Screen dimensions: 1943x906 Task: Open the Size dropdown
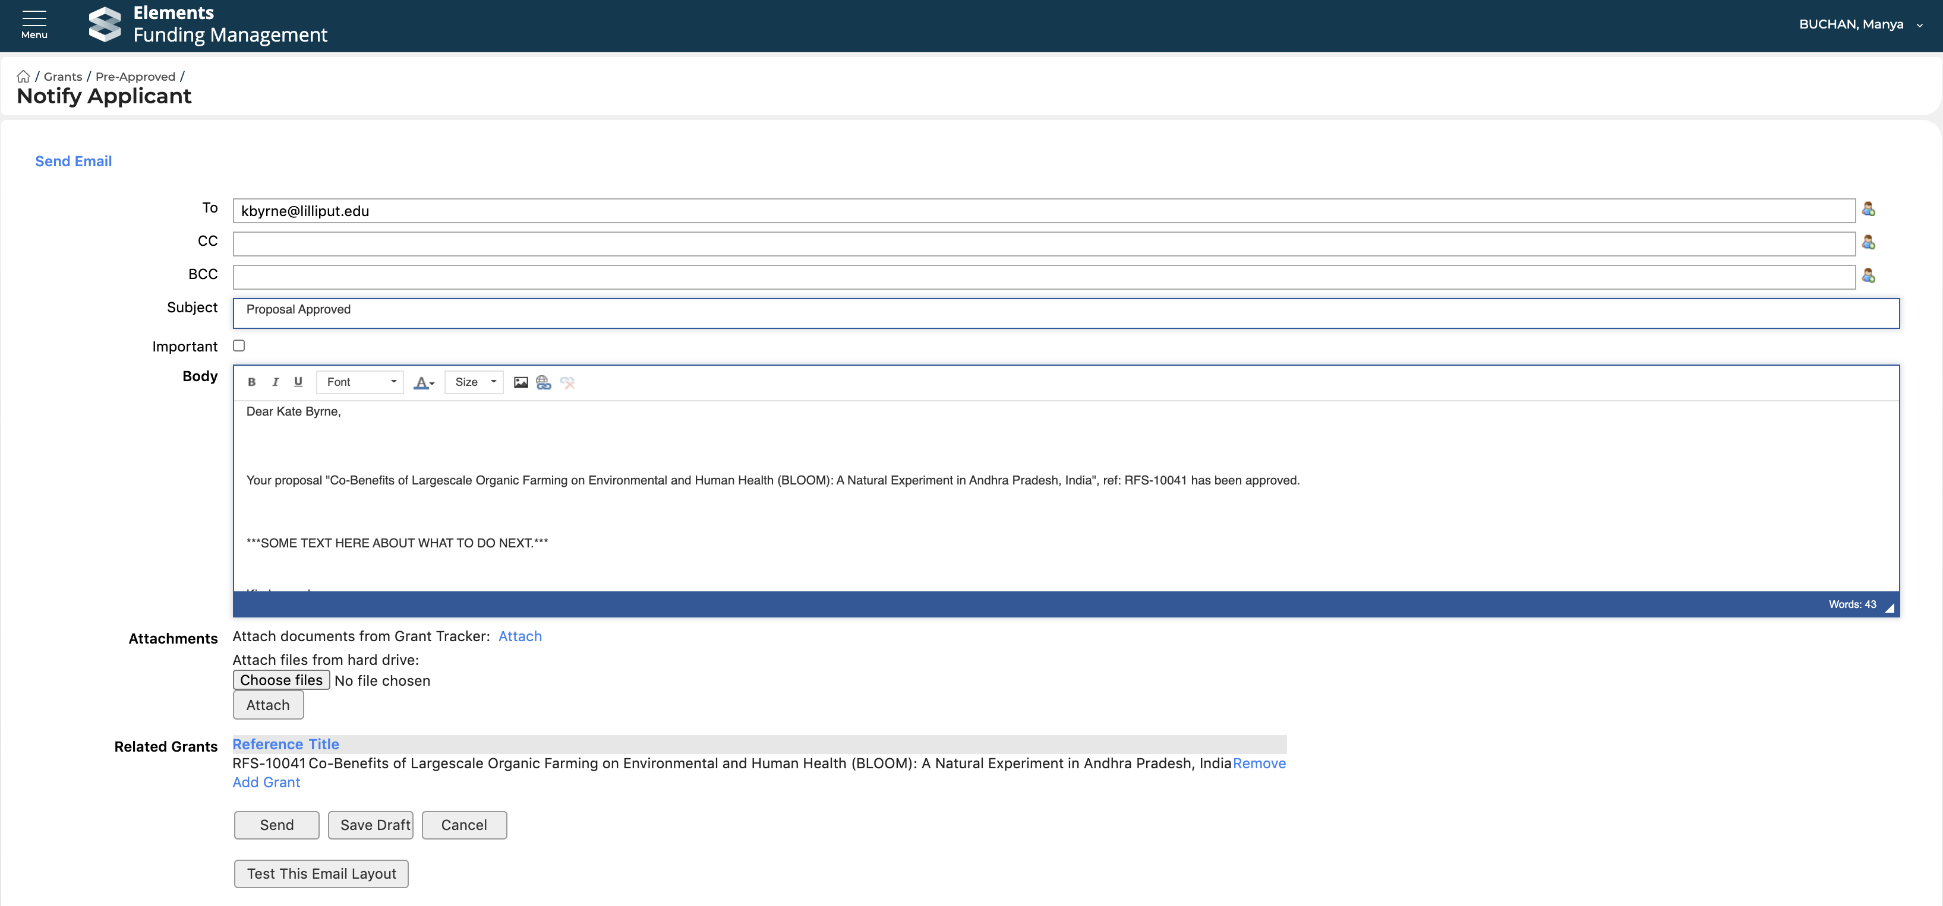(x=474, y=382)
